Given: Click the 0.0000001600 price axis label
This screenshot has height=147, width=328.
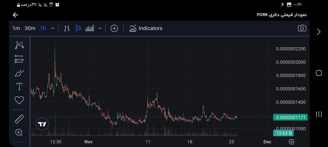Looking at the screenshot, I should [291, 89].
